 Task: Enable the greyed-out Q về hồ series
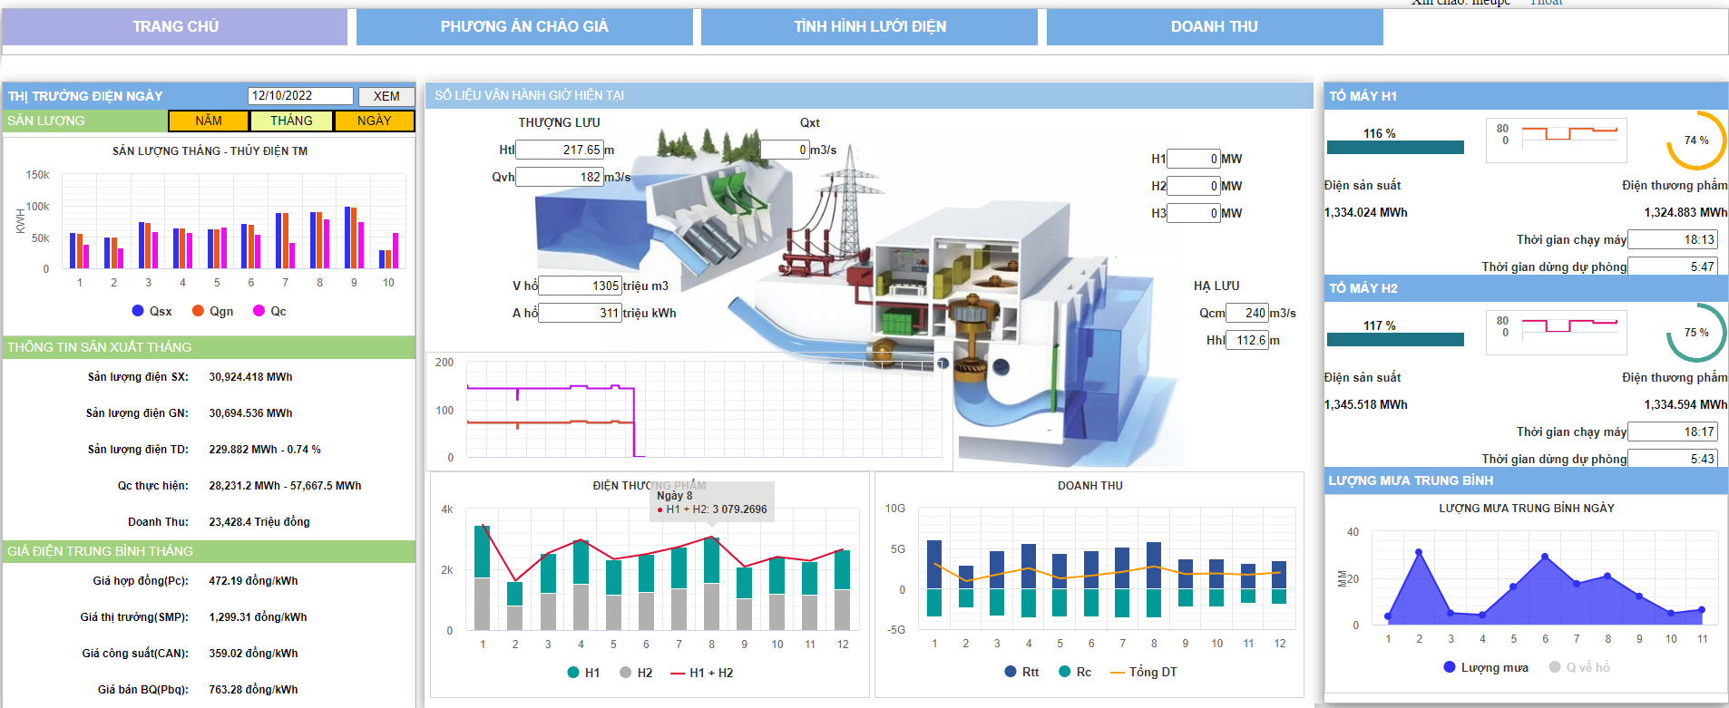pos(1579,667)
